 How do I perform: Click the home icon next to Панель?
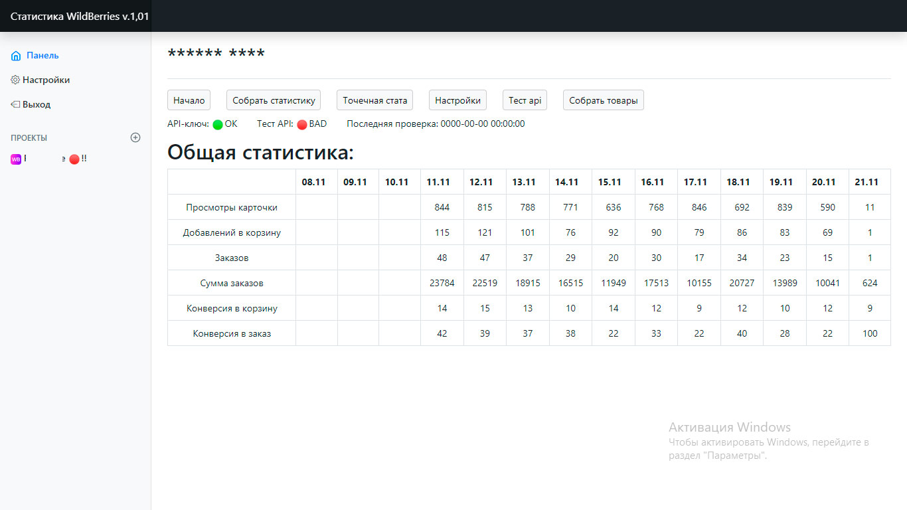tap(16, 56)
